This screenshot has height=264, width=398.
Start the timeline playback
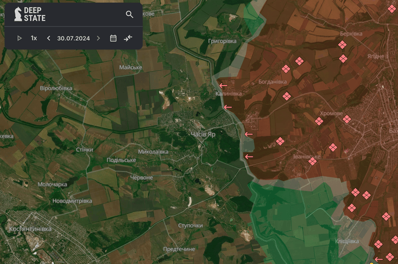[x=19, y=38]
